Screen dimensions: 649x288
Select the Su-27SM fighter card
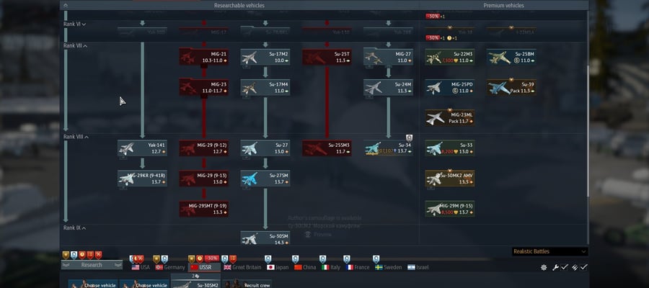(265, 179)
